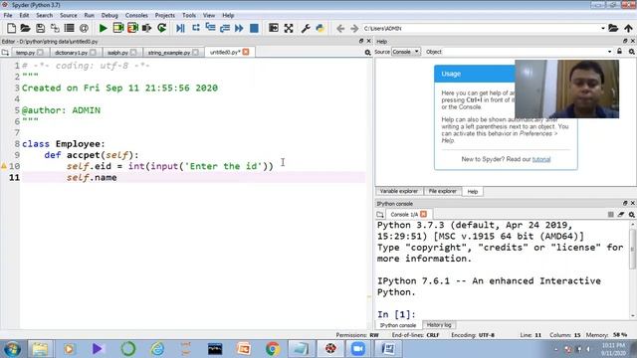The width and height of the screenshot is (637, 358).
Task: Save all files icon
Action: pos(55,28)
